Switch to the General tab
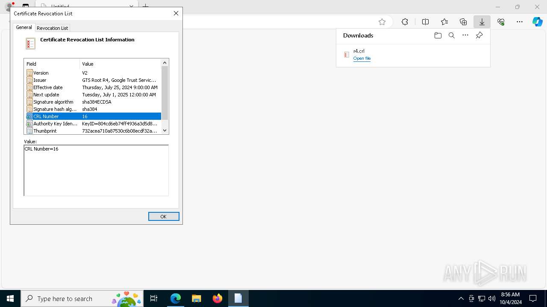 coord(24,27)
